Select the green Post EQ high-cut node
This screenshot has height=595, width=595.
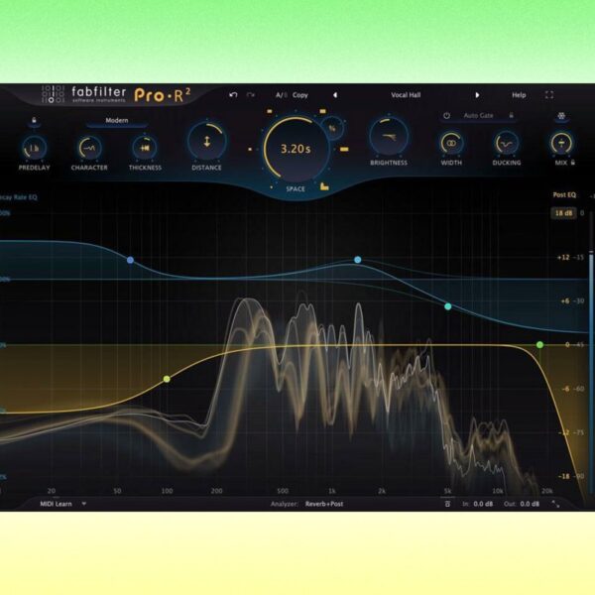(x=539, y=344)
